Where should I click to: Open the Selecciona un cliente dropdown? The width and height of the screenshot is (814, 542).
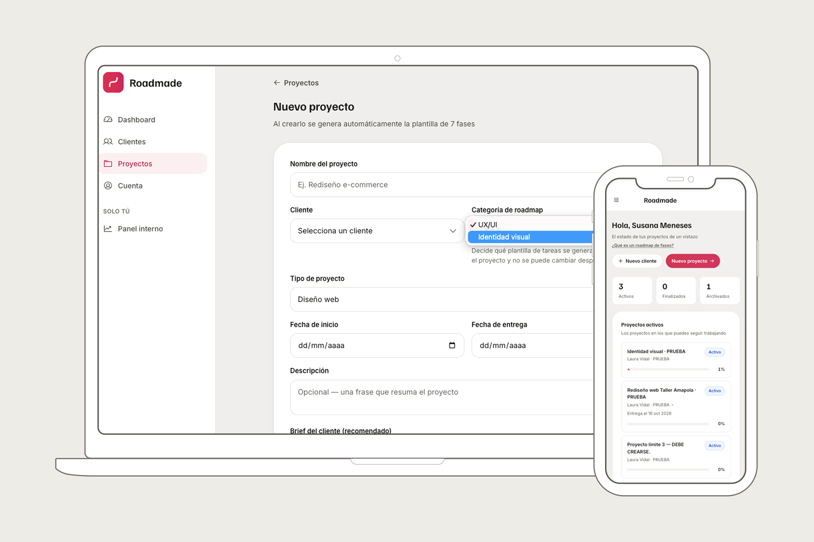tap(377, 231)
